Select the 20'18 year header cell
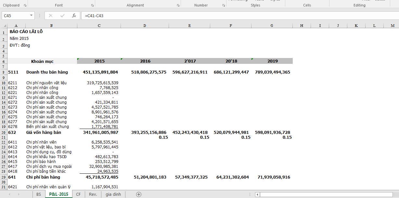 click(x=231, y=61)
